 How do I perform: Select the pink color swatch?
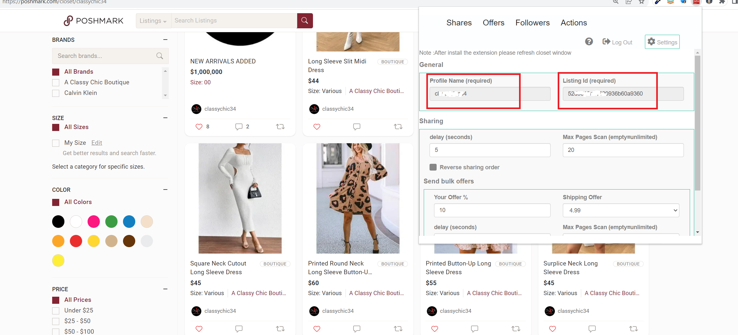tap(94, 222)
